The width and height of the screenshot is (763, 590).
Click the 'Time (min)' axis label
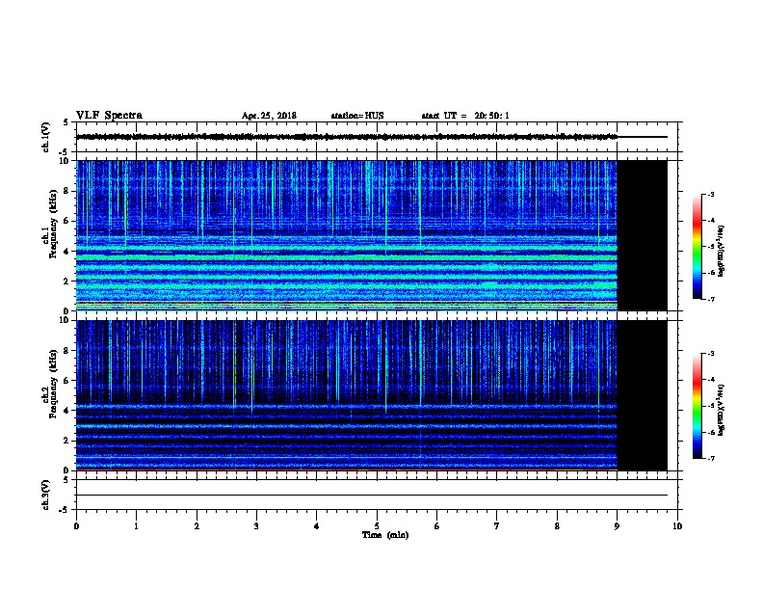tap(385, 535)
